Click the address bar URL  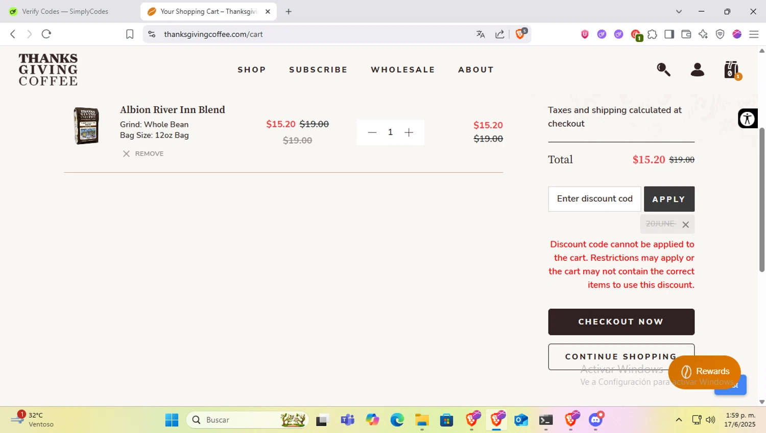click(x=213, y=34)
